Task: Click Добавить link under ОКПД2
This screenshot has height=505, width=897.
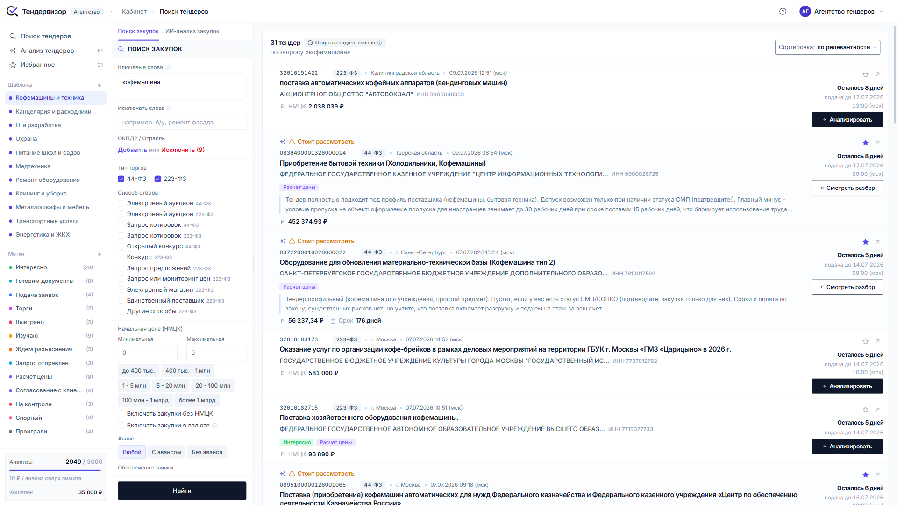Action: coord(132,150)
